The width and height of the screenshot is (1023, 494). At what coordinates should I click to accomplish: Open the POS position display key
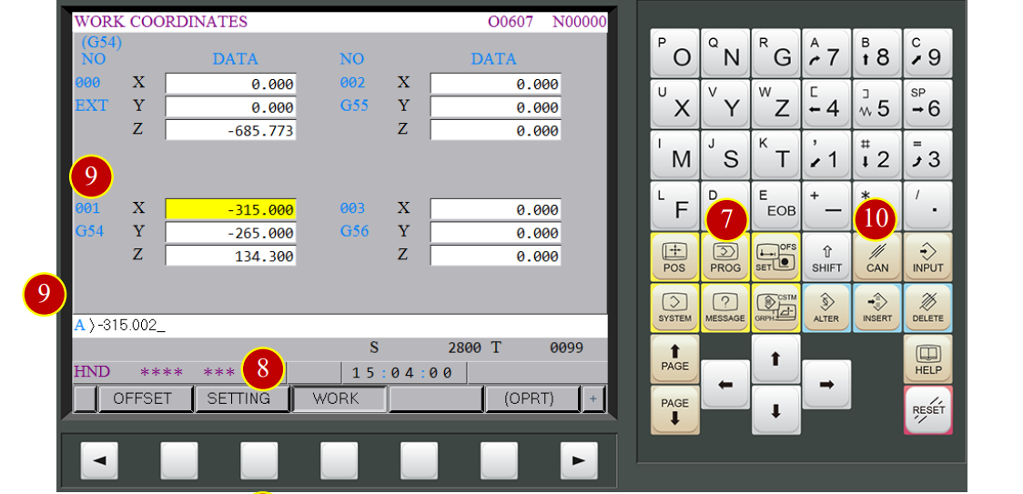click(674, 257)
